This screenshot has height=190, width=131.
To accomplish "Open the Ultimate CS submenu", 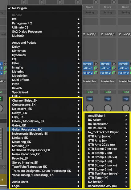I will (45, 28).
